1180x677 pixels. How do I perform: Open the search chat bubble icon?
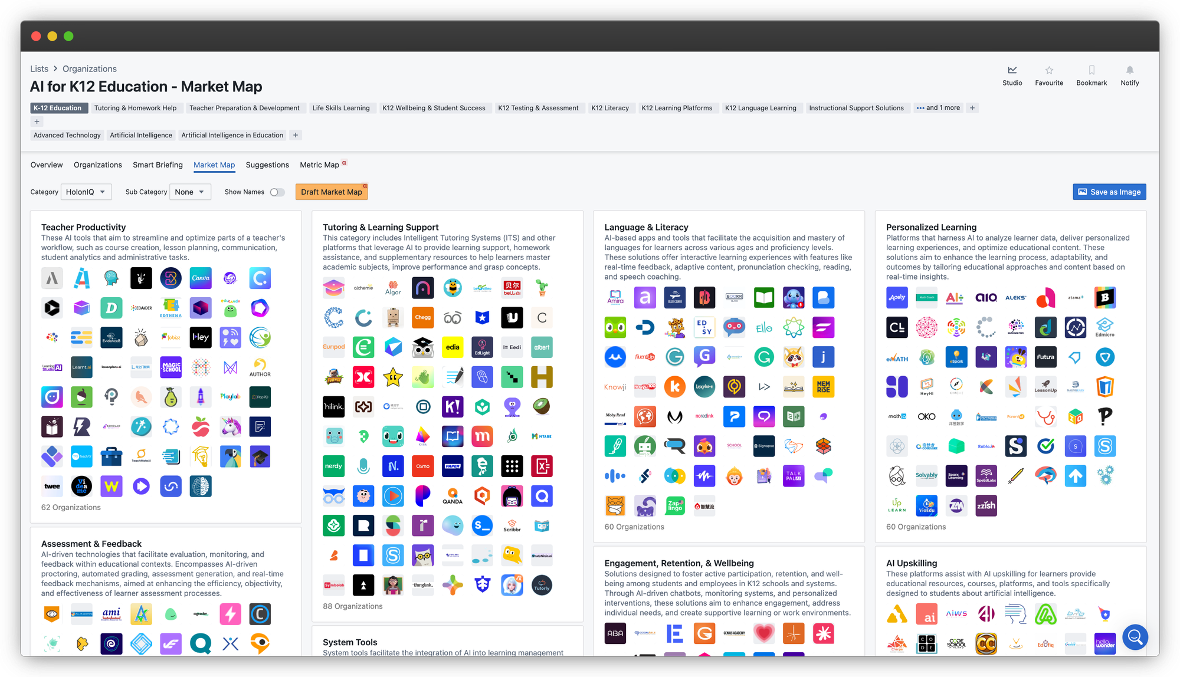[1134, 636]
